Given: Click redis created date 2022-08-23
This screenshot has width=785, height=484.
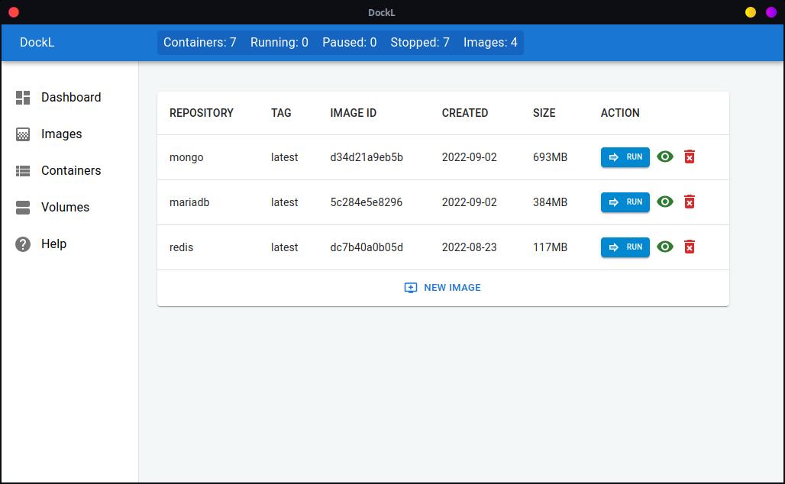Looking at the screenshot, I should [x=469, y=247].
